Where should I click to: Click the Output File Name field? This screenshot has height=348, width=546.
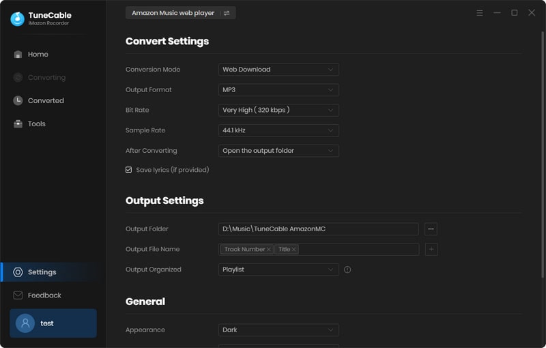tap(319, 249)
